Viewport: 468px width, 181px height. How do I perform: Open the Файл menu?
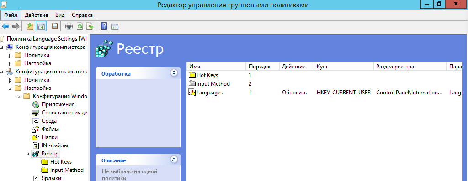pos(11,15)
